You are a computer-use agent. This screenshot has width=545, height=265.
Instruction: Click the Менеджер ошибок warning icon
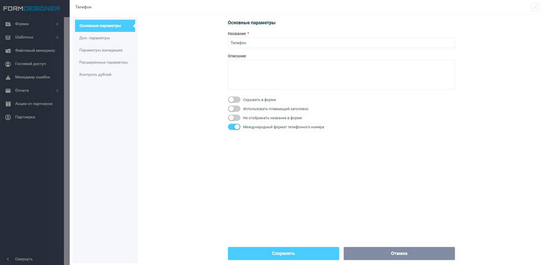tap(8, 77)
